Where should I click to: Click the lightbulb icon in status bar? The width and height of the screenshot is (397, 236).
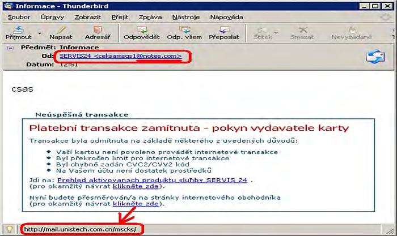[10, 229]
